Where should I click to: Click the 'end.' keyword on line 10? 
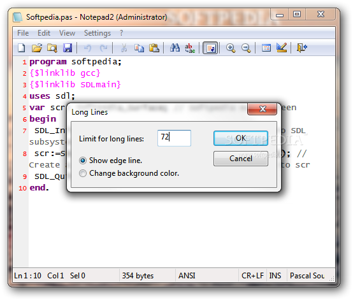39,187
